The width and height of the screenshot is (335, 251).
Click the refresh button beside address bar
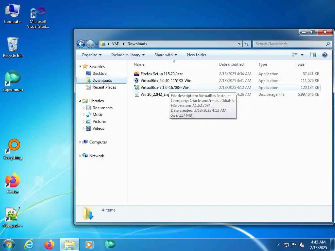coord(247,44)
